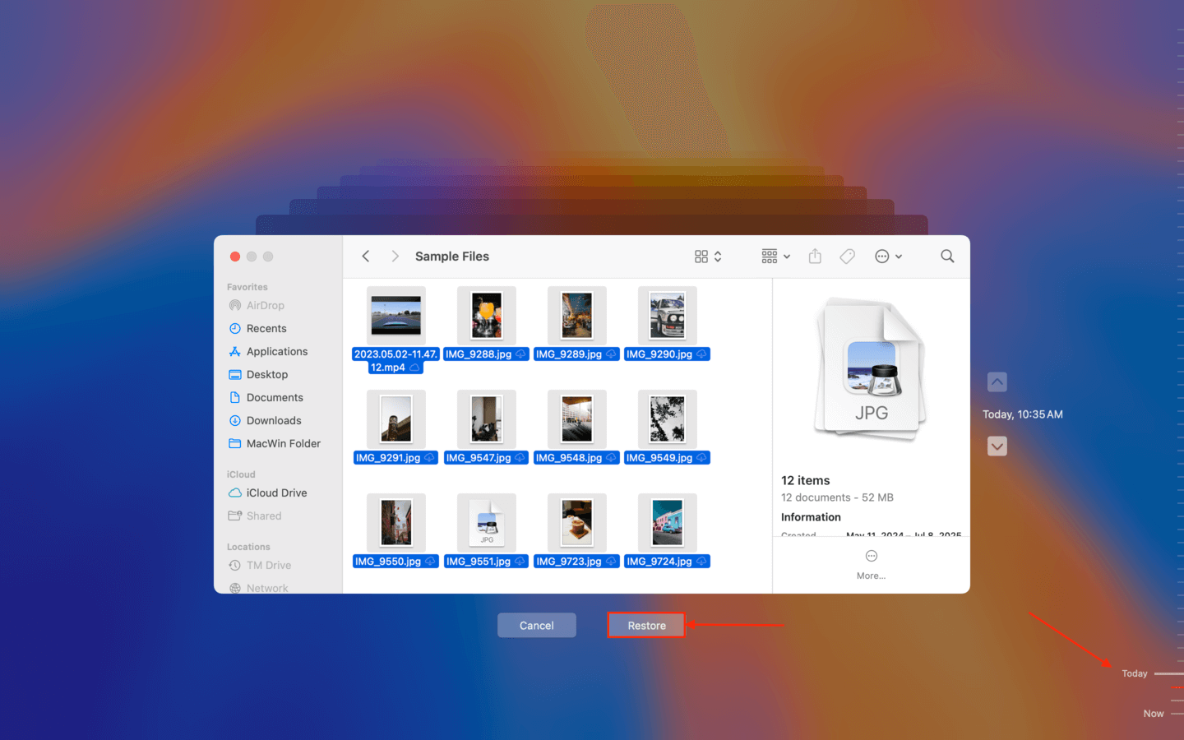Select the Today marker on timeline
The height and width of the screenshot is (740, 1184).
point(1135,673)
